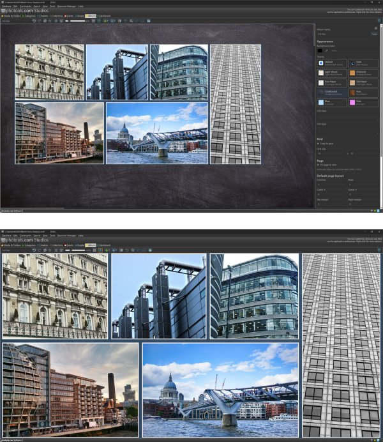Click the Rows input field

pyautogui.click(x=363, y=185)
